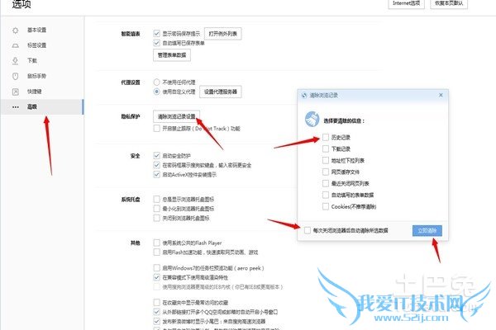Open 快捷键 settings in the sidebar

point(35,92)
